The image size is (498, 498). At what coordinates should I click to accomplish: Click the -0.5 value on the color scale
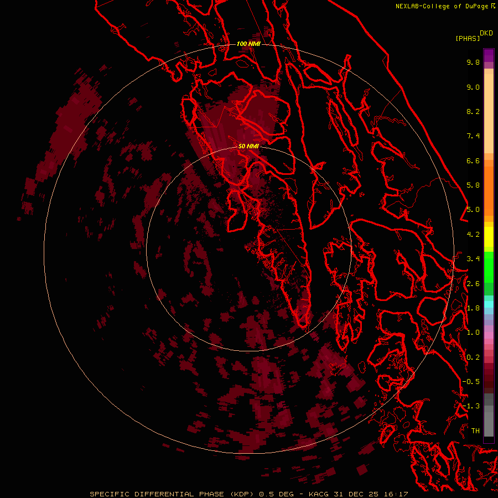point(471,382)
